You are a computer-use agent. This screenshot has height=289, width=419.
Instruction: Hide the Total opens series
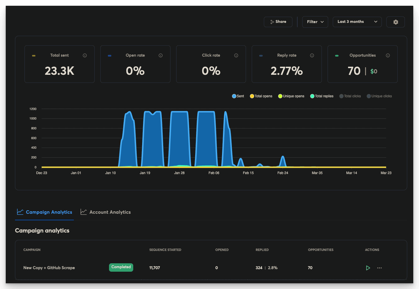(261, 96)
